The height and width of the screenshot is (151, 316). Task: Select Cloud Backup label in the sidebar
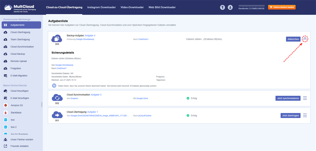(18, 54)
